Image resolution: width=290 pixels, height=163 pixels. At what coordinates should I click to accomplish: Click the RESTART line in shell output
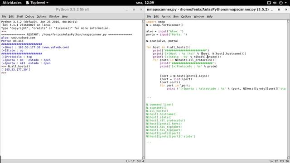point(67,34)
